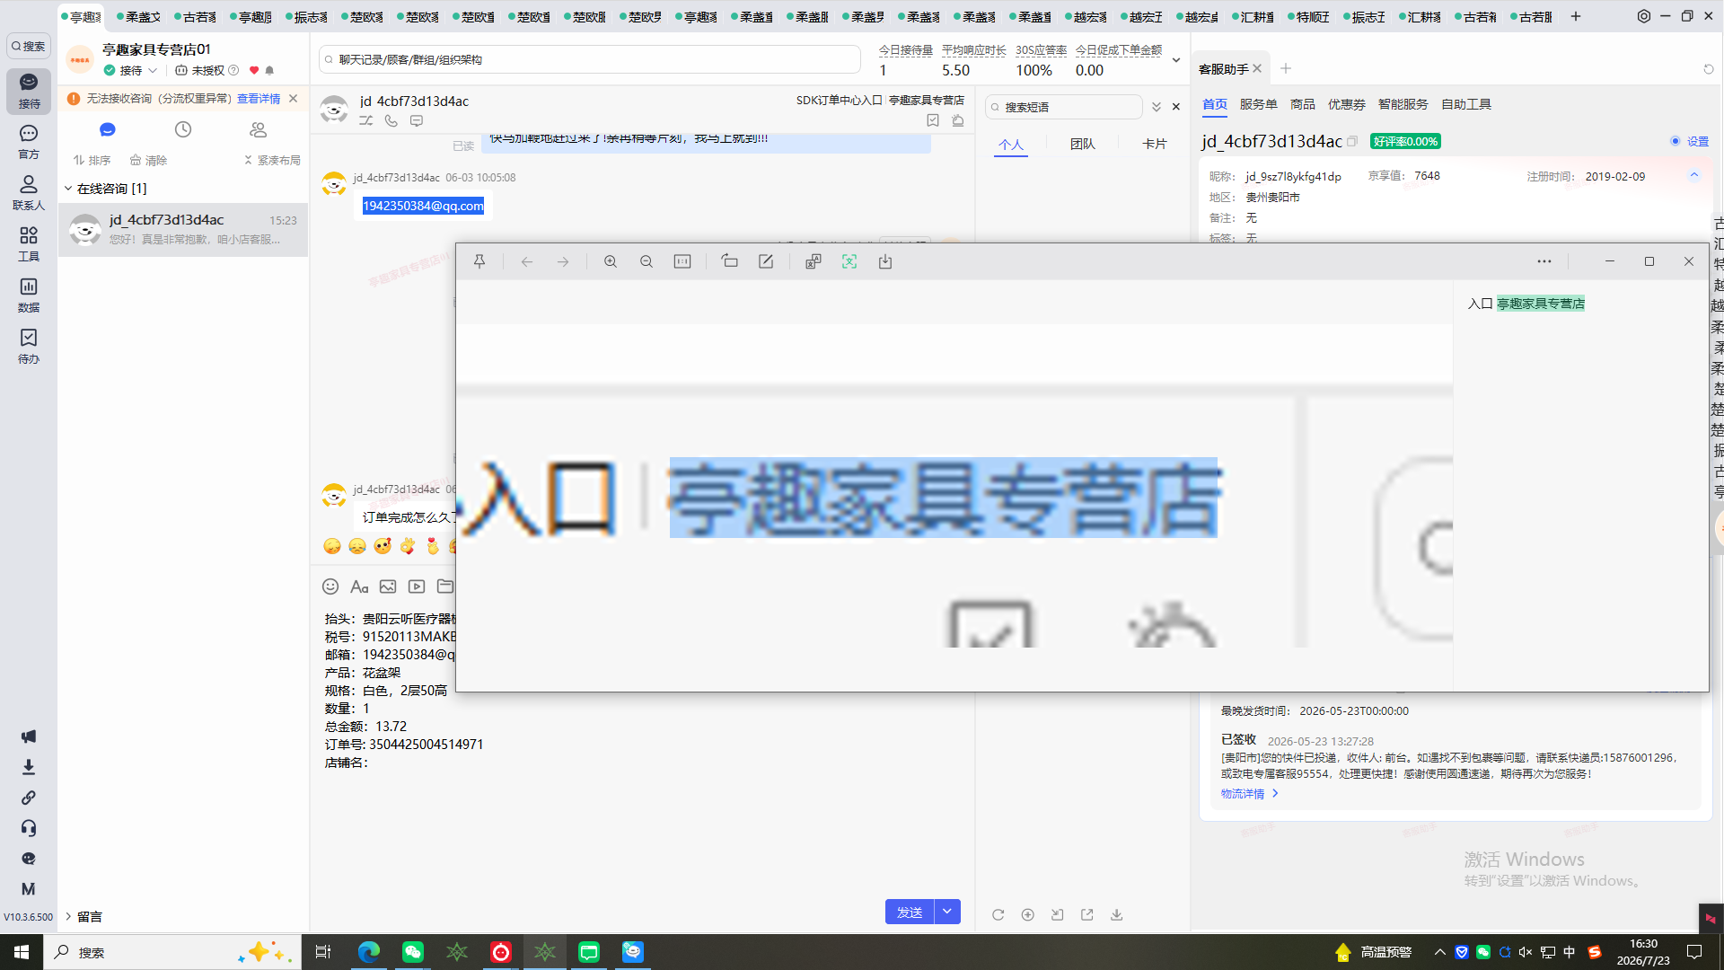
Task: Open the 接待 reception section in sidebar
Action: click(x=29, y=91)
